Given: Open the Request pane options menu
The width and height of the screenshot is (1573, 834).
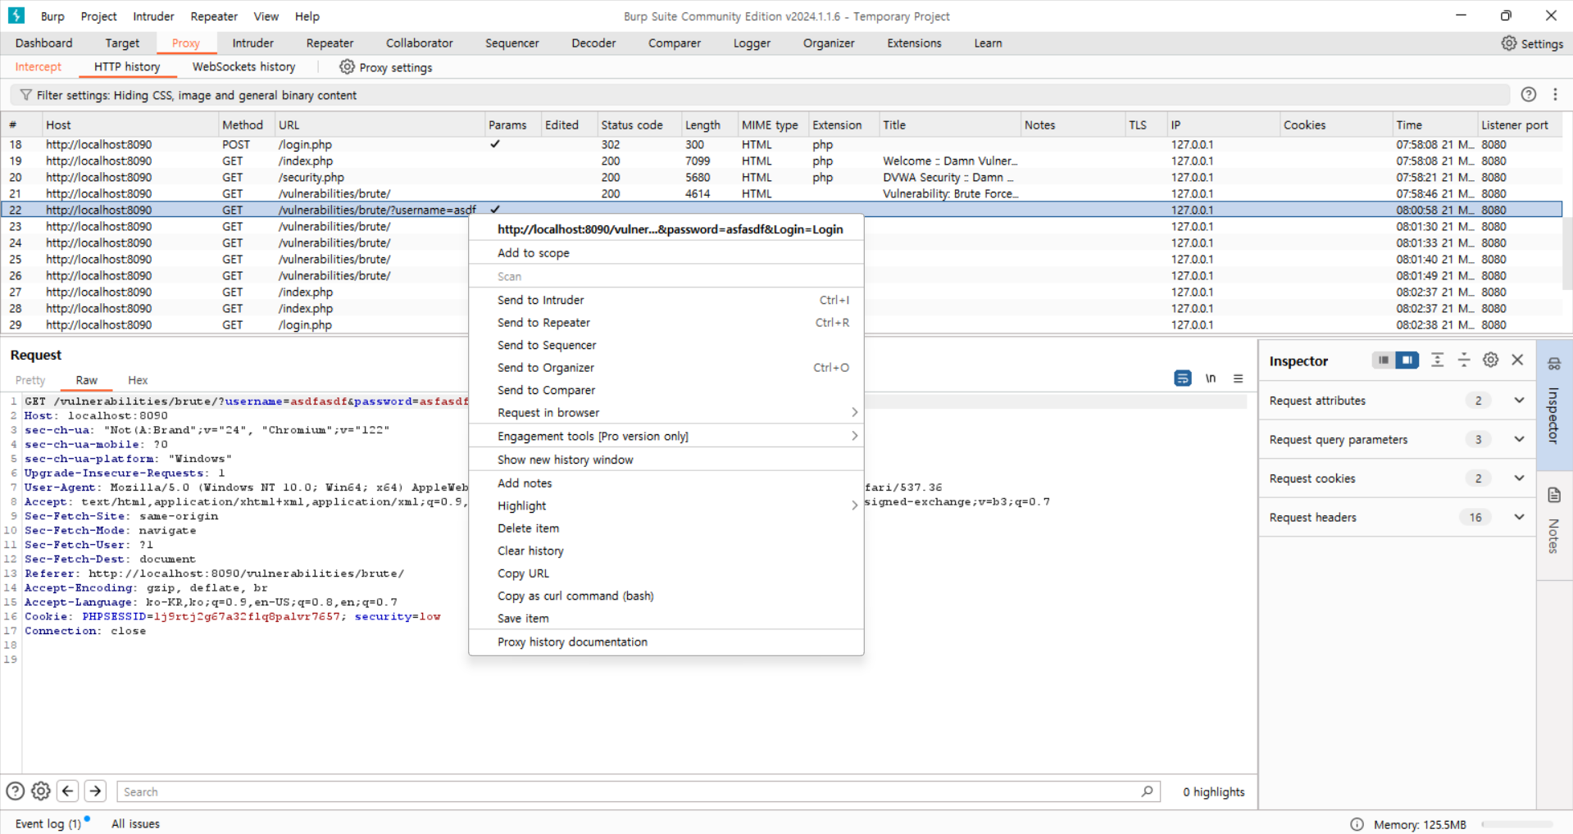Looking at the screenshot, I should pos(1238,378).
